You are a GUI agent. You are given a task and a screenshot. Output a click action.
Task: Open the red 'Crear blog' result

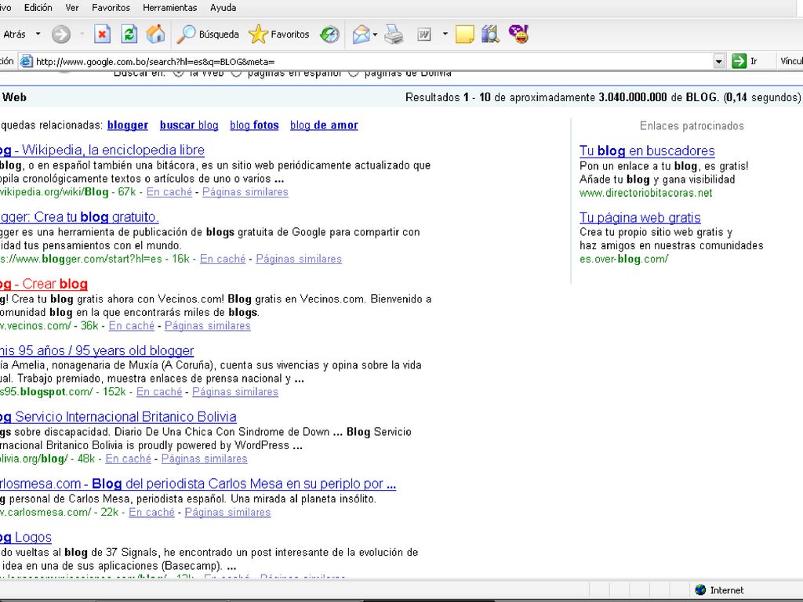click(44, 284)
